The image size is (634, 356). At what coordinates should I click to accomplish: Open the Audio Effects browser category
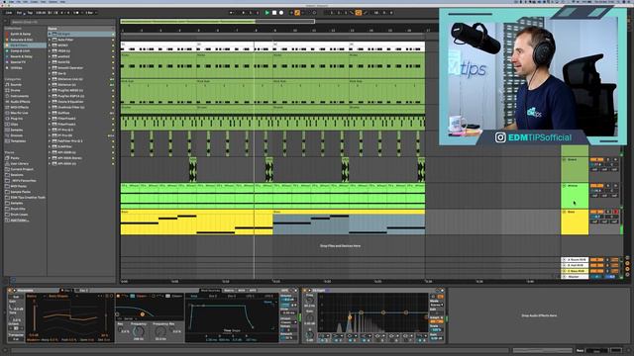coord(20,102)
